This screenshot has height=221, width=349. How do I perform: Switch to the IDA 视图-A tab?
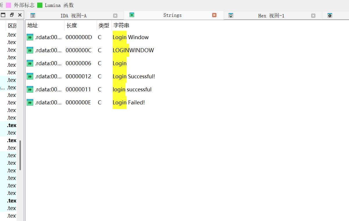click(x=73, y=16)
